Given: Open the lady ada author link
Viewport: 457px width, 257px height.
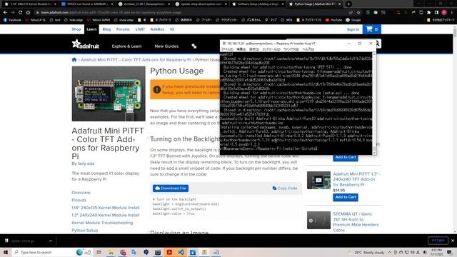Looking at the screenshot, I should tap(86, 163).
